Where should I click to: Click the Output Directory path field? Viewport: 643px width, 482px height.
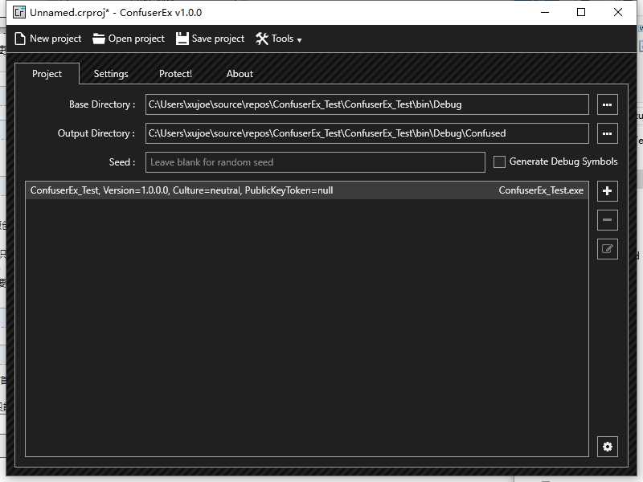point(367,133)
